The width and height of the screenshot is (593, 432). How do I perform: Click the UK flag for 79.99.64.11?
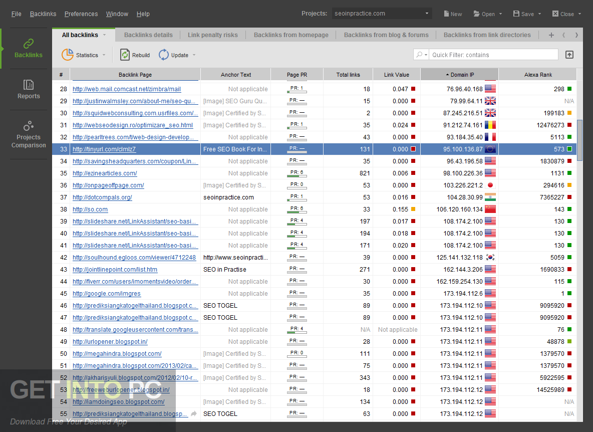tap(490, 101)
